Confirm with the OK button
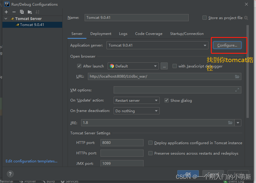This screenshot has width=256, height=183. tap(188, 174)
